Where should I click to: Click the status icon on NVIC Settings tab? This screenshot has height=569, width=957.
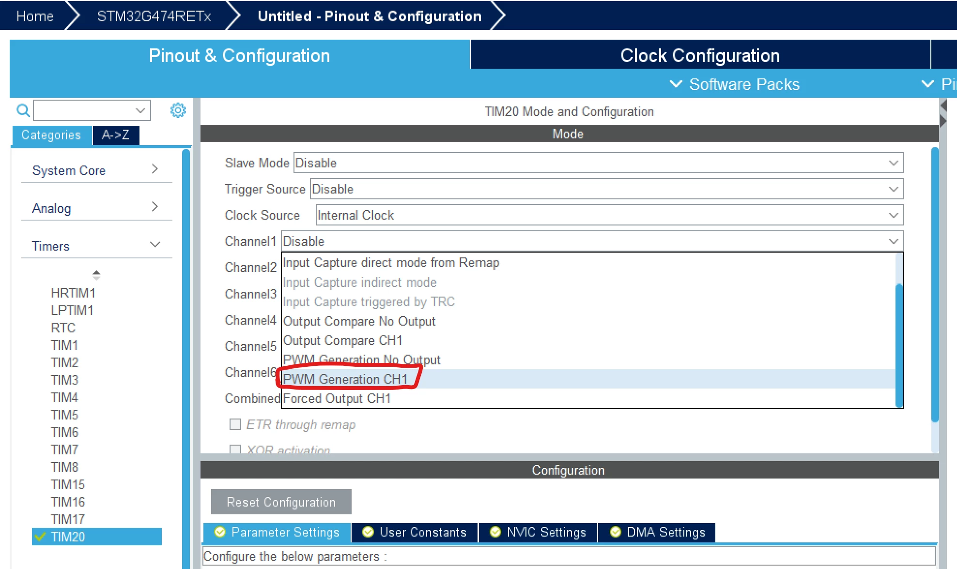click(x=495, y=532)
